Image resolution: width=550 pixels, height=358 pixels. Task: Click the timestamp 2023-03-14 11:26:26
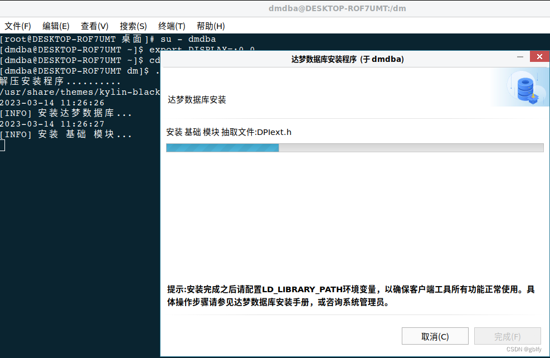pyautogui.click(x=52, y=103)
